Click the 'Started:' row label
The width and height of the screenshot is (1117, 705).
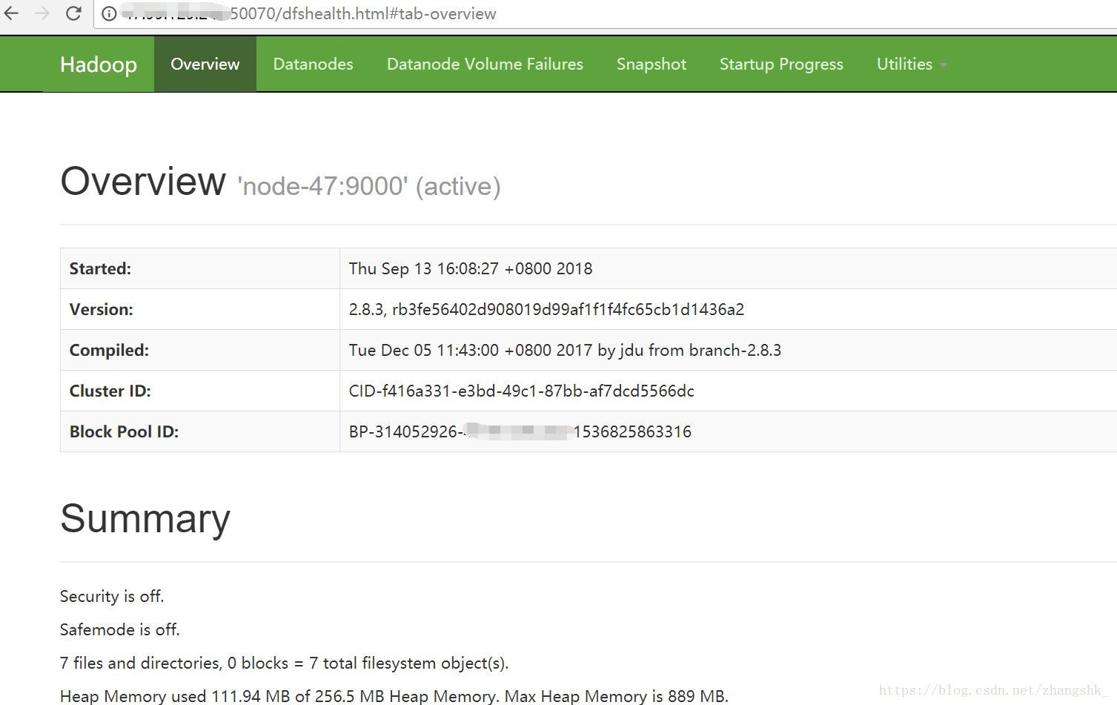(100, 268)
